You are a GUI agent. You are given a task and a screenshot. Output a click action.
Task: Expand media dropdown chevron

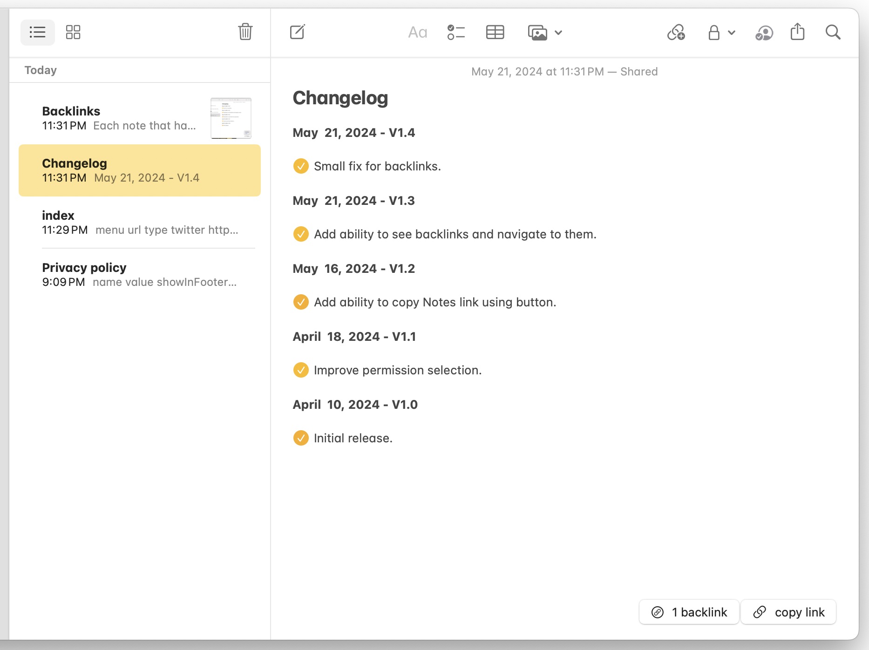(x=558, y=33)
